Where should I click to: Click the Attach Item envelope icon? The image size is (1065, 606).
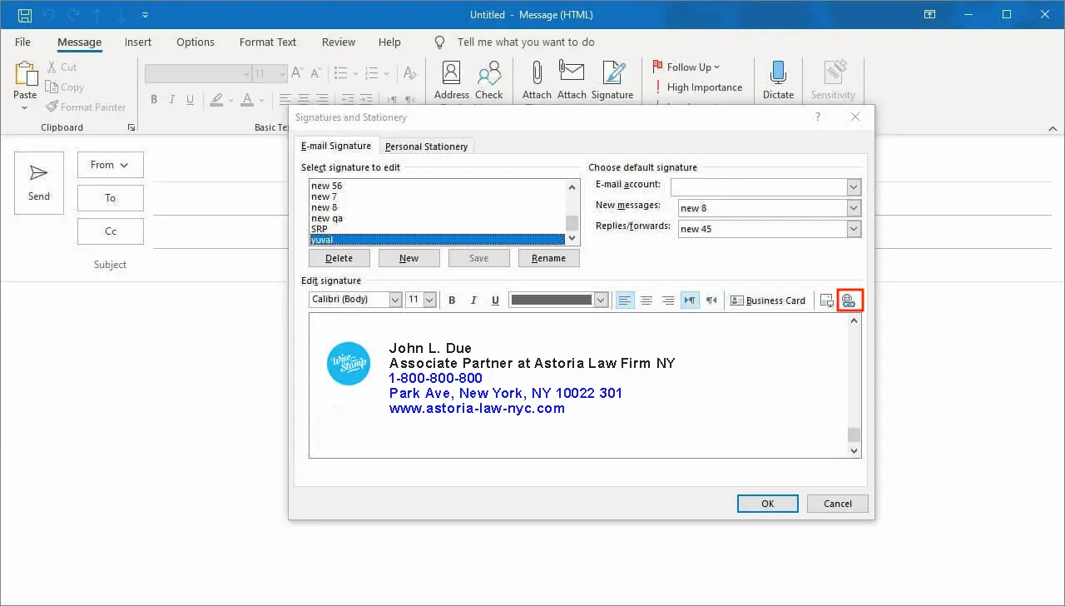tap(572, 72)
